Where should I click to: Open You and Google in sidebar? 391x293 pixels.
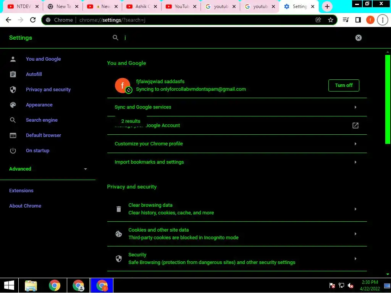click(x=44, y=59)
